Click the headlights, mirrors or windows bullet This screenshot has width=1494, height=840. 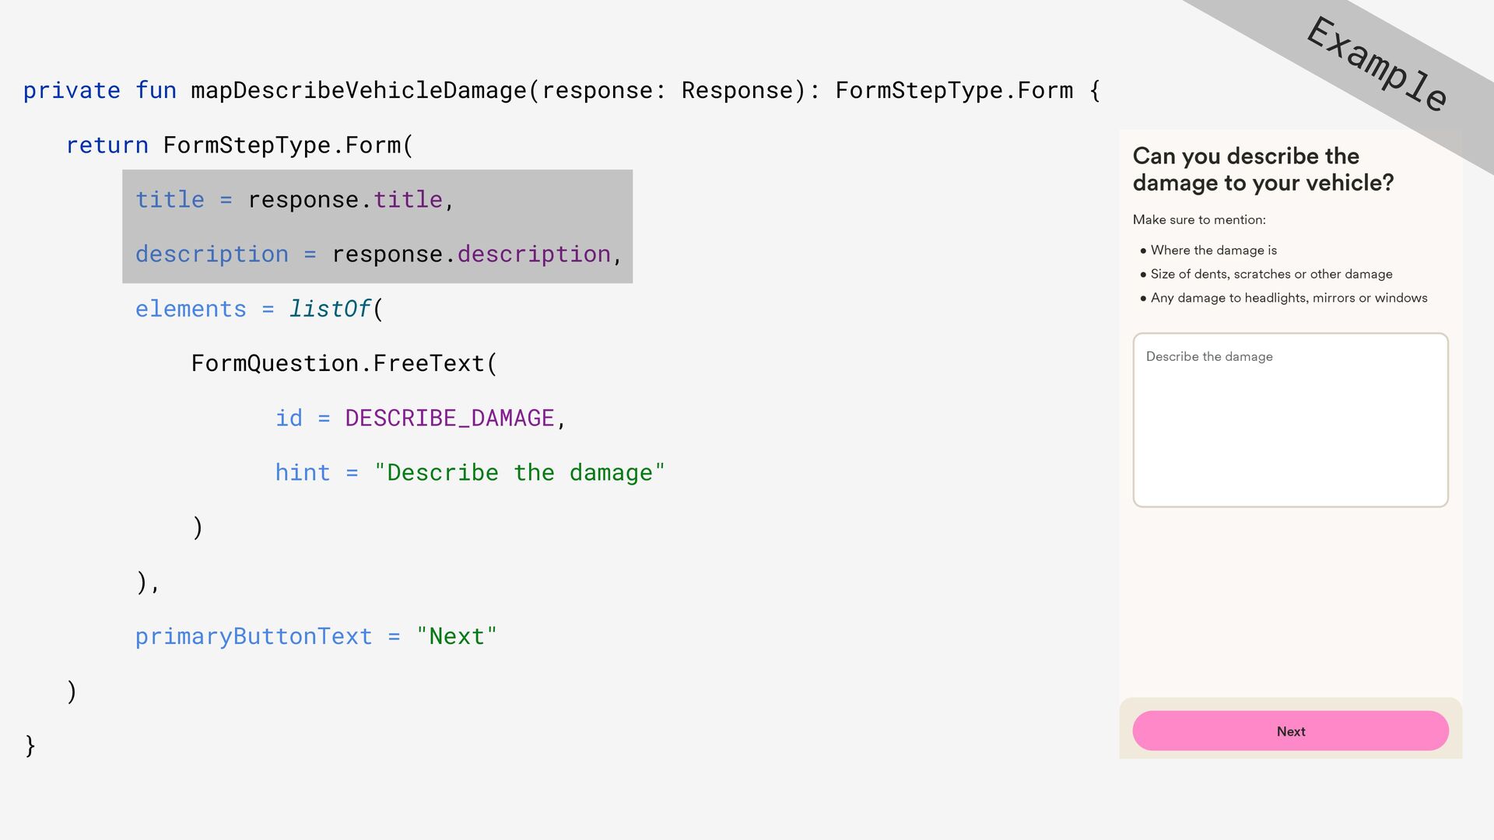tap(1289, 298)
